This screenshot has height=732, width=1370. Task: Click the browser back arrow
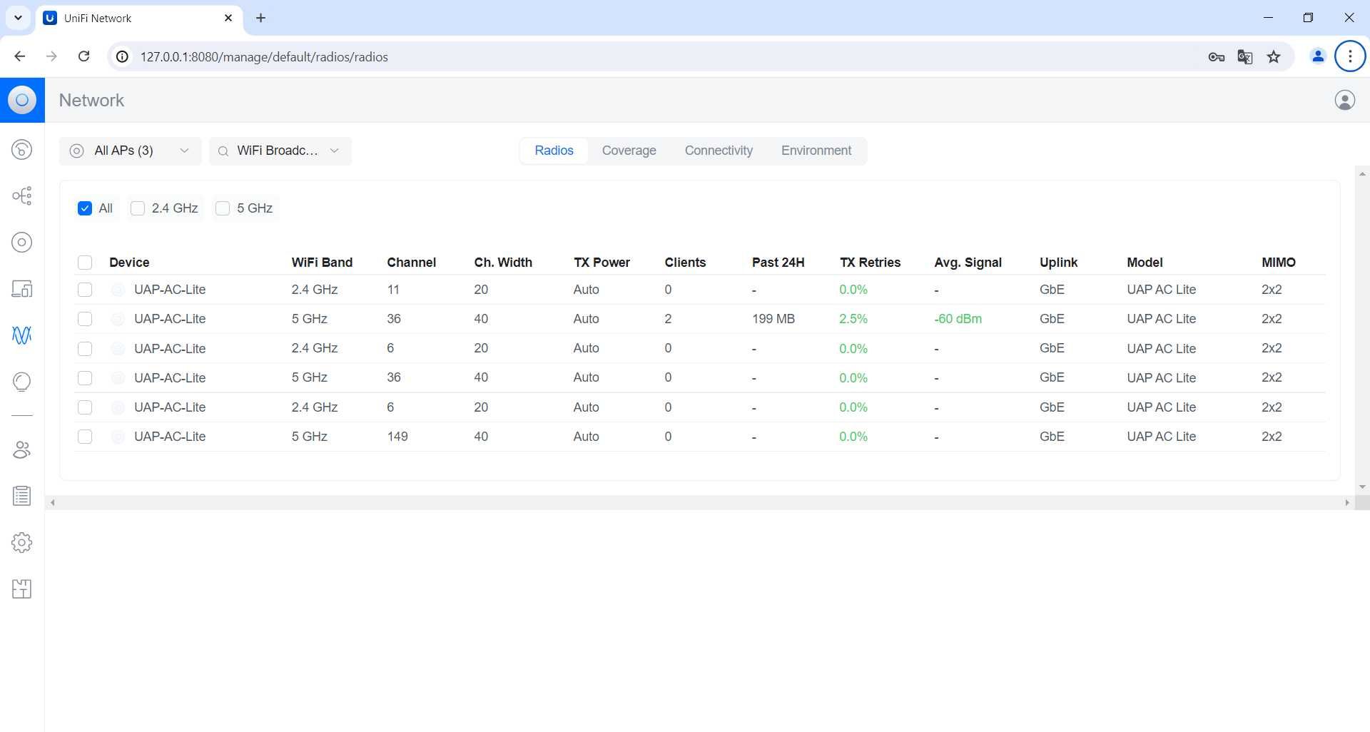click(20, 56)
